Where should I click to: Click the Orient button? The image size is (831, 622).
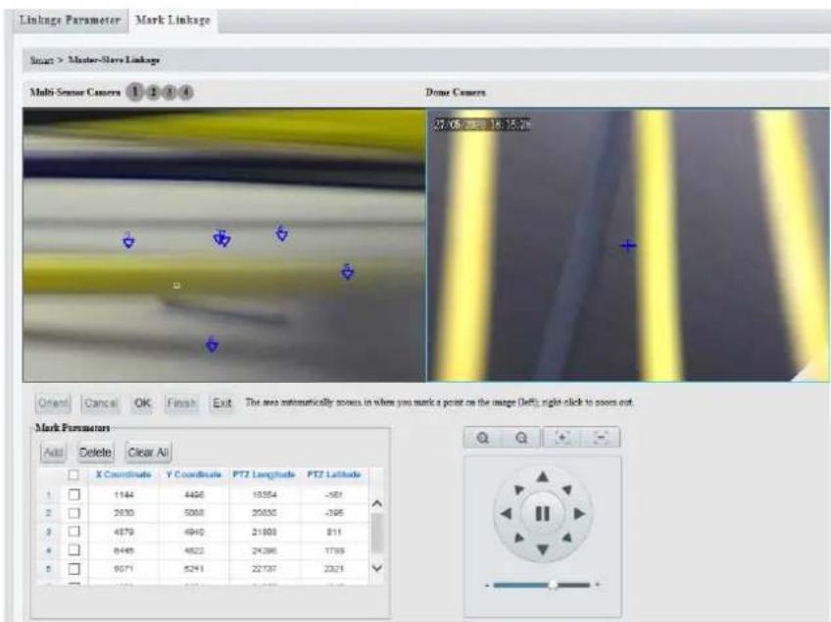pyautogui.click(x=54, y=404)
